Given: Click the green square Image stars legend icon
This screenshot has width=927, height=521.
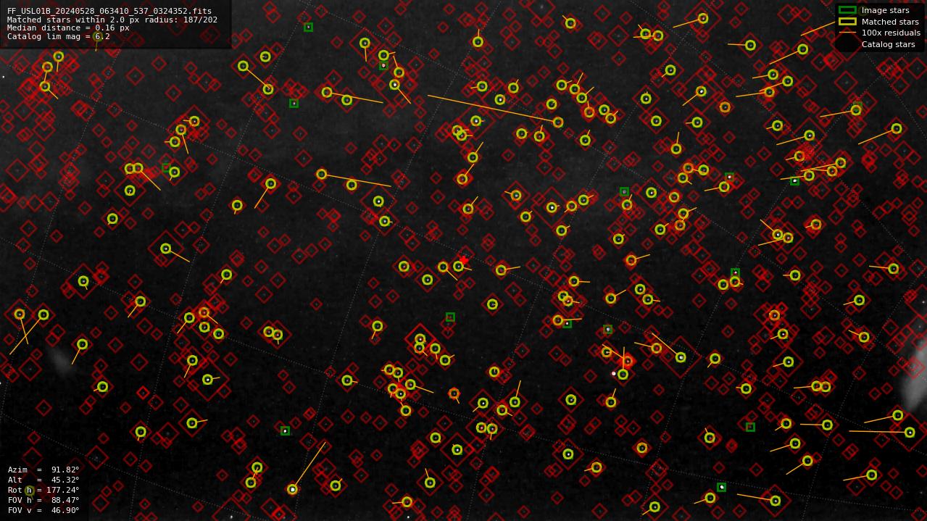Looking at the screenshot, I should (x=847, y=10).
